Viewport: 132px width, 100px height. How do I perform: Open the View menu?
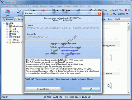pos(52,6)
